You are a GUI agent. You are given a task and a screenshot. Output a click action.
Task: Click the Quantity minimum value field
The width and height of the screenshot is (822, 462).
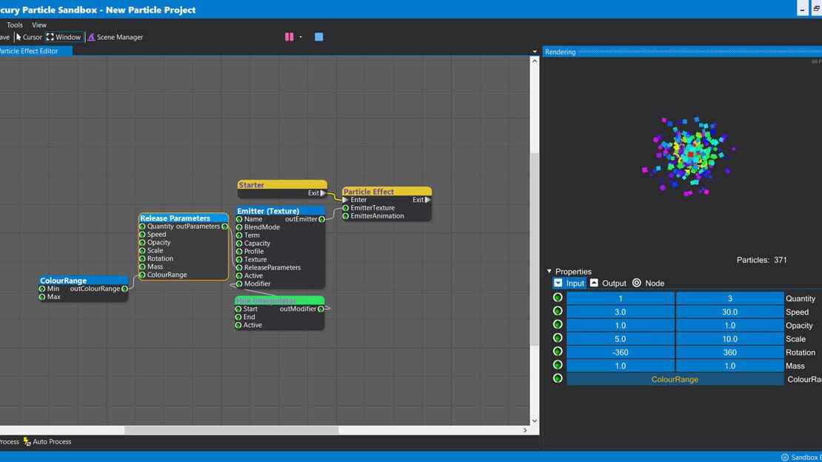tap(620, 298)
